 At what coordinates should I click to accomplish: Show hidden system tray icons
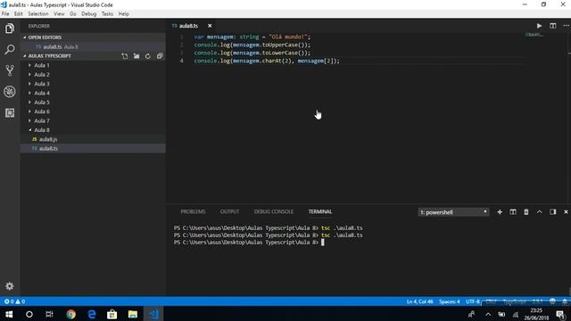(x=488, y=314)
